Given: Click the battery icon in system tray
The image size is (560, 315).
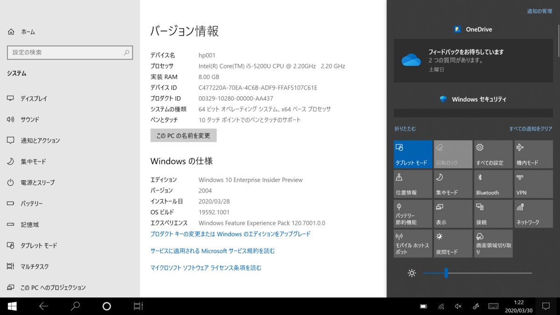Looking at the screenshot, I should pos(424,307).
